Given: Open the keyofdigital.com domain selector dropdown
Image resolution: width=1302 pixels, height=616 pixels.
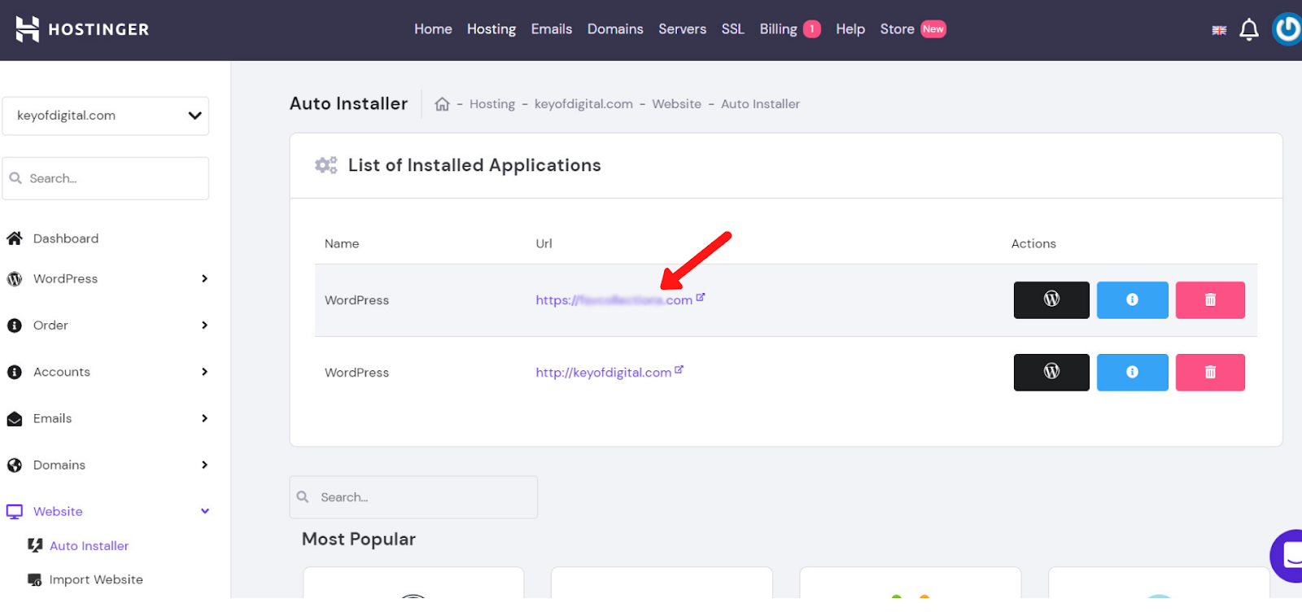Looking at the screenshot, I should pyautogui.click(x=106, y=116).
